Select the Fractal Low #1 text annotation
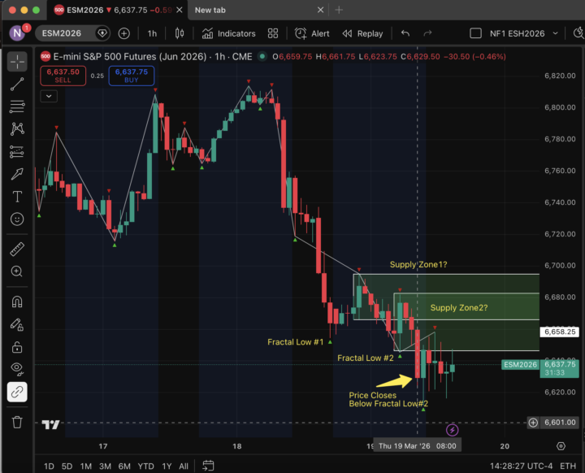Viewport: 585px width, 473px height. click(x=296, y=342)
